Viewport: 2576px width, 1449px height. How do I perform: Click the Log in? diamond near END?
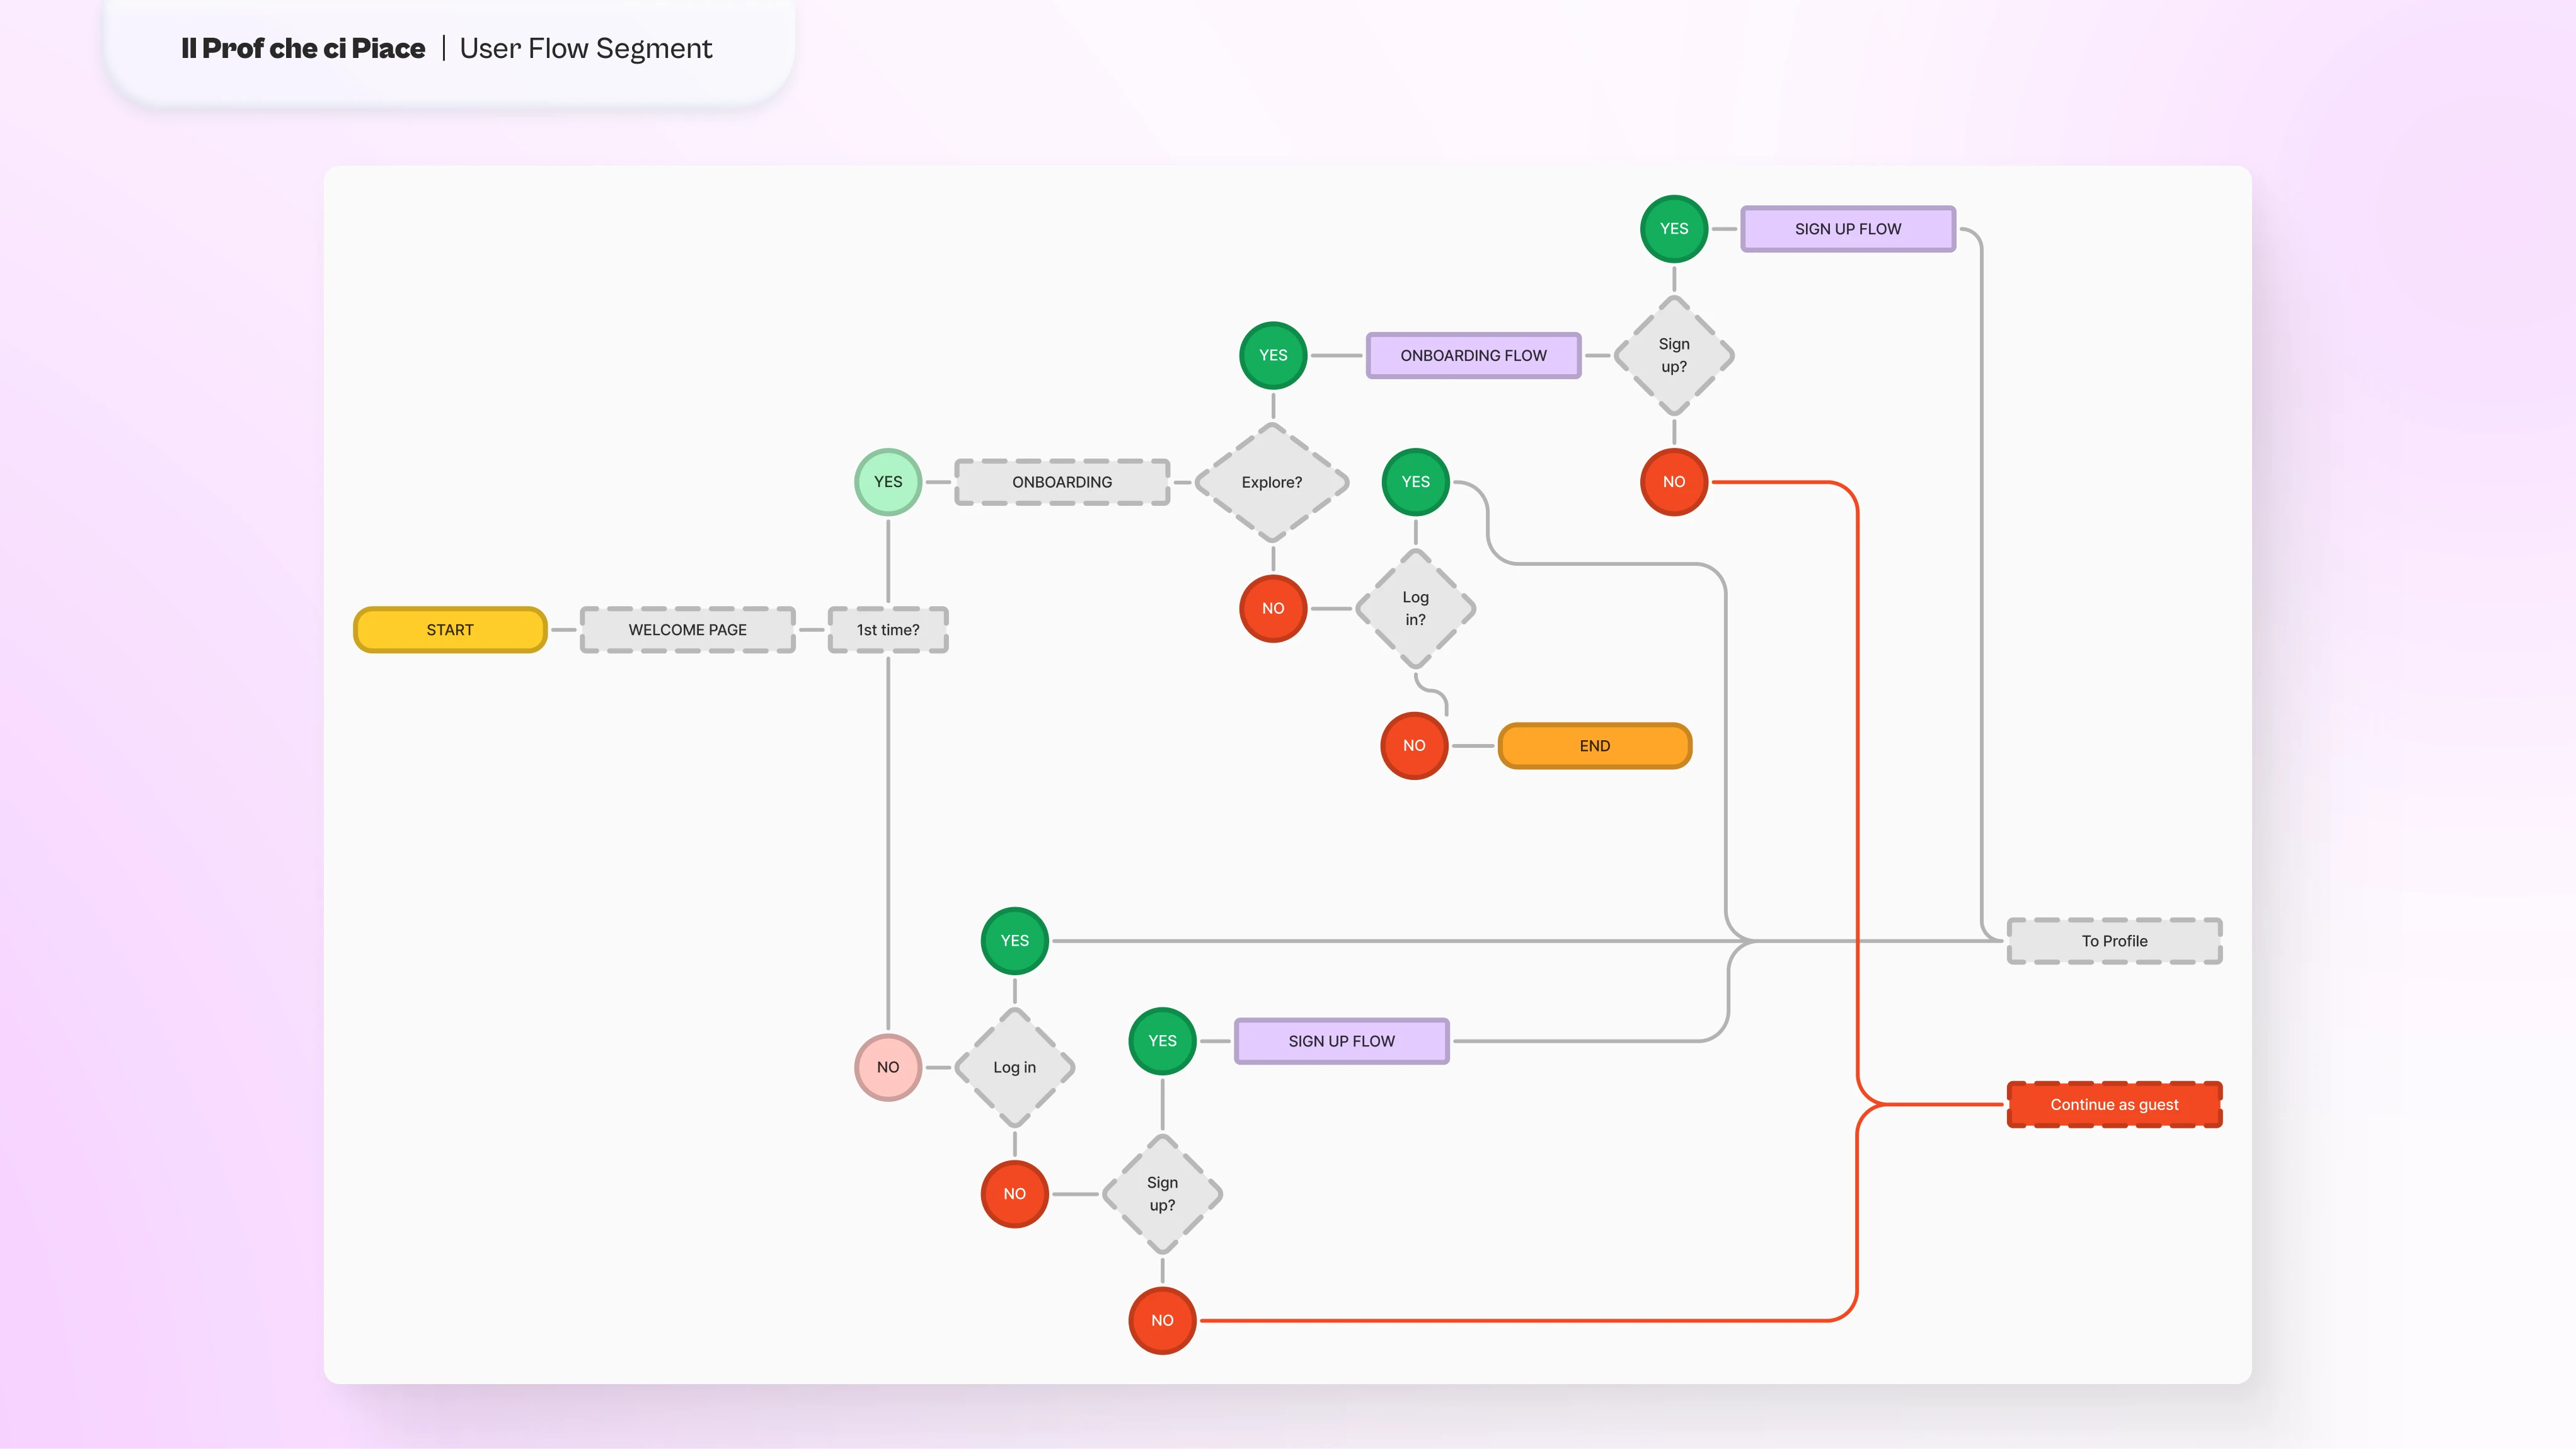(x=1415, y=608)
